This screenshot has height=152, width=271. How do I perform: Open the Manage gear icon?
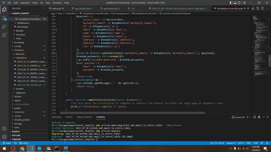click(4, 137)
